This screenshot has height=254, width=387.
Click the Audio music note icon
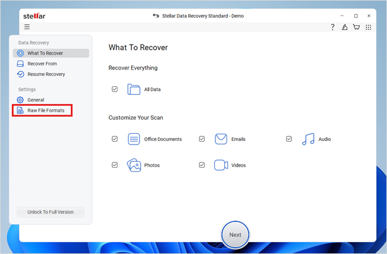coord(308,139)
